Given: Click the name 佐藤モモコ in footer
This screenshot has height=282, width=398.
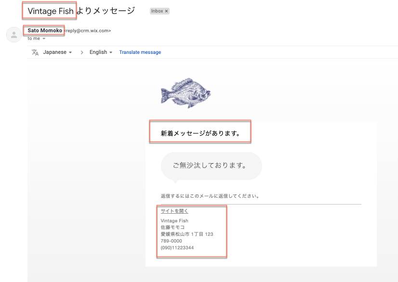Looking at the screenshot, I should [x=172, y=227].
